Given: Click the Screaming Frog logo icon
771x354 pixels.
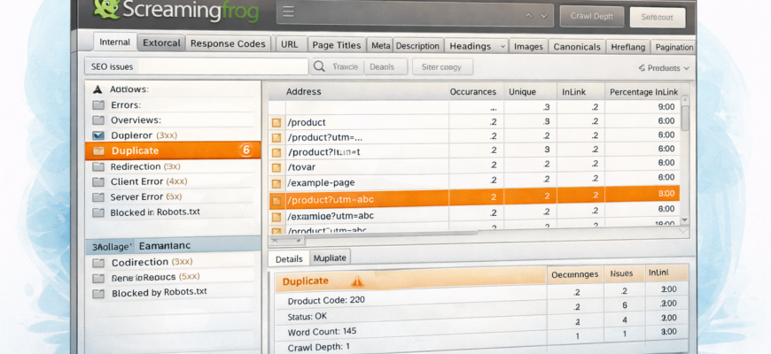Looking at the screenshot, I should 106,8.
